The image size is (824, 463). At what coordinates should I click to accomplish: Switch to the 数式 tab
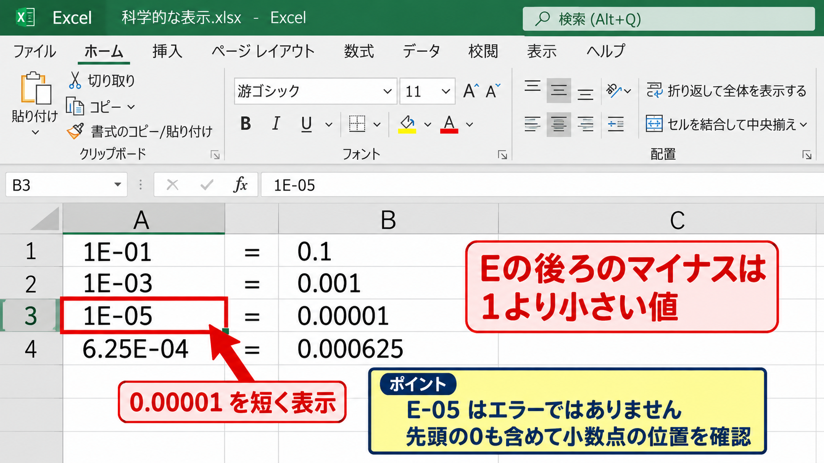(x=359, y=51)
